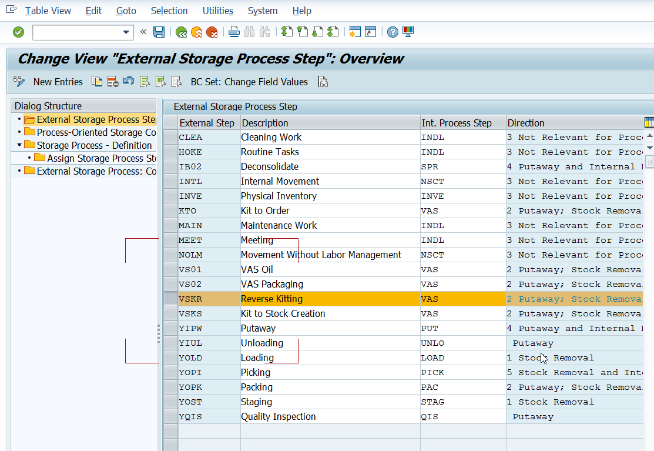Go to First Page icon
The width and height of the screenshot is (654, 451).
287,32
